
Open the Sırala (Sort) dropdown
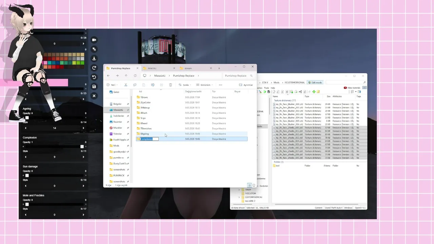tap(184, 85)
